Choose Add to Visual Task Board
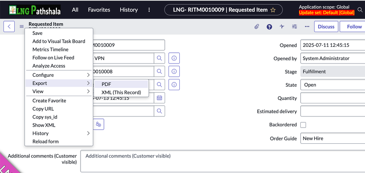Image resolution: width=365 pixels, height=173 pixels. click(59, 41)
